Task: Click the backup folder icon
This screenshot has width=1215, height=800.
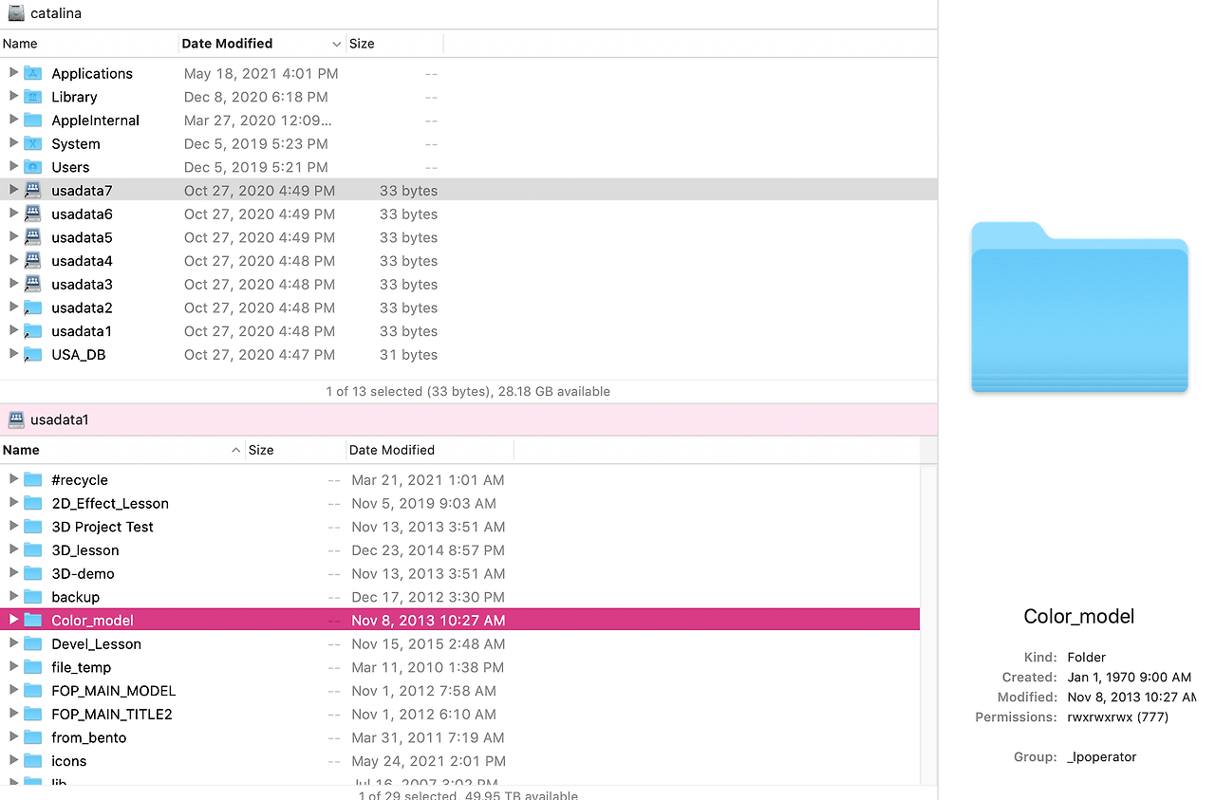Action: [33, 597]
